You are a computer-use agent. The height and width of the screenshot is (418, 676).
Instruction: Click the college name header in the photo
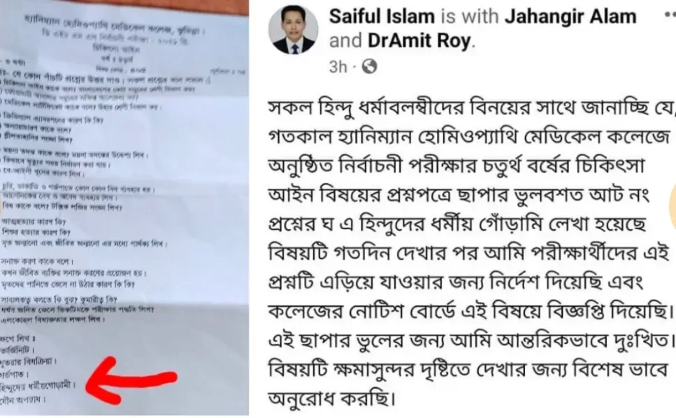click(115, 25)
